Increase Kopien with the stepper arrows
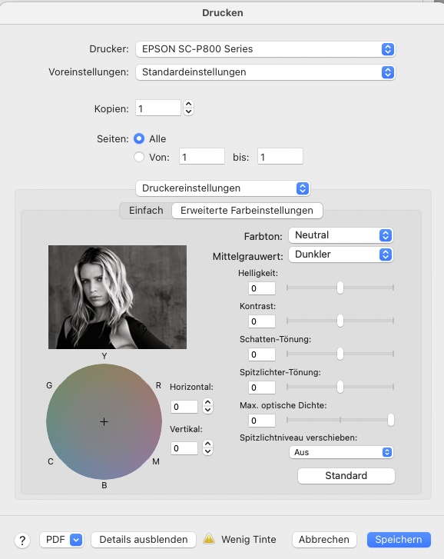This screenshot has width=444, height=559. point(188,104)
